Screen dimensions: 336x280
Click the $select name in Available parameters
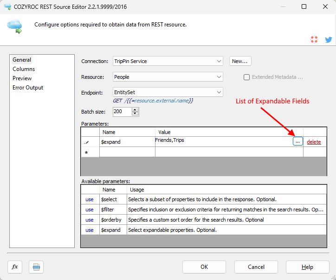point(109,199)
